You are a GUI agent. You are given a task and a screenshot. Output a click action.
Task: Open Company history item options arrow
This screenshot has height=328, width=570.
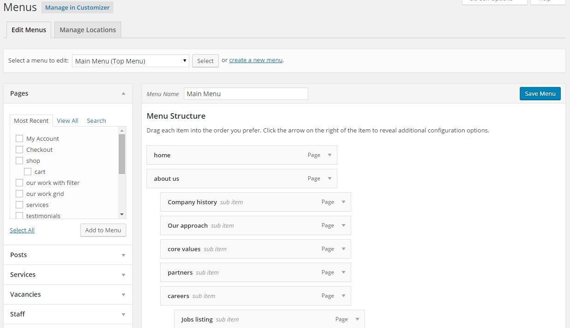pyautogui.click(x=343, y=202)
